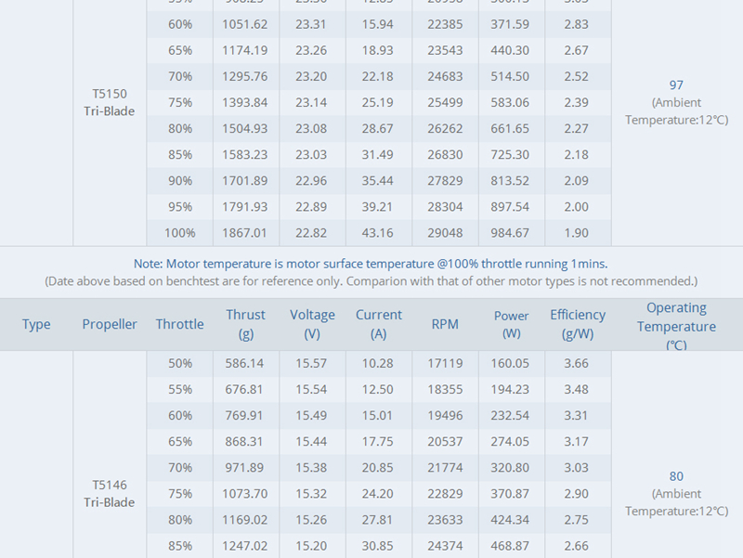
Task: Select the T5150 Tri-Blade propeller cell
Action: [110, 102]
